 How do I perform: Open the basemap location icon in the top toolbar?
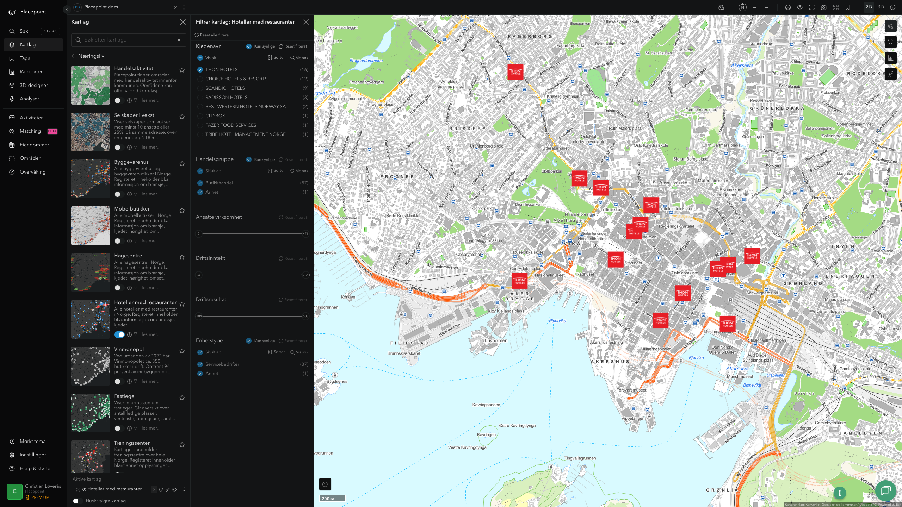(721, 7)
